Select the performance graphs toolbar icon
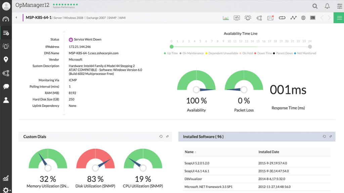 point(226,17)
